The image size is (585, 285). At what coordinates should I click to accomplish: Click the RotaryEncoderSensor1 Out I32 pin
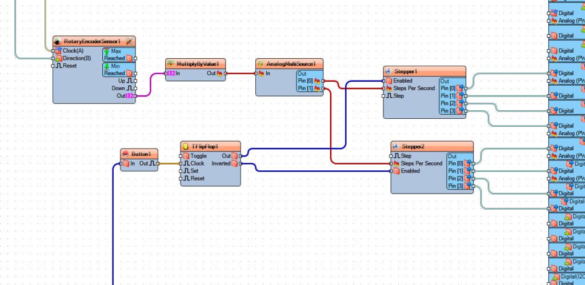[135, 96]
